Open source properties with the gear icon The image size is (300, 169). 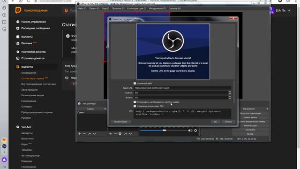120,133
